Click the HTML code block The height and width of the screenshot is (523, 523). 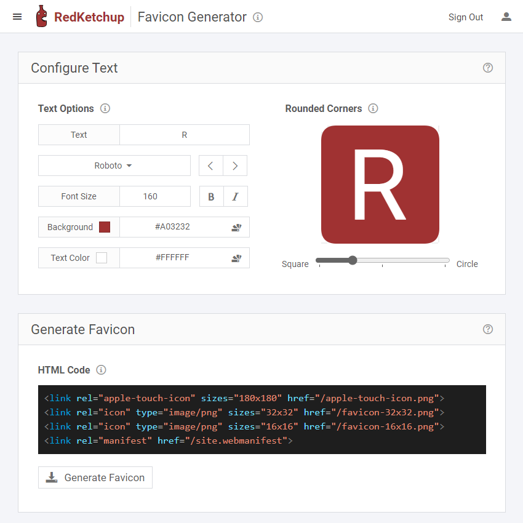click(262, 419)
